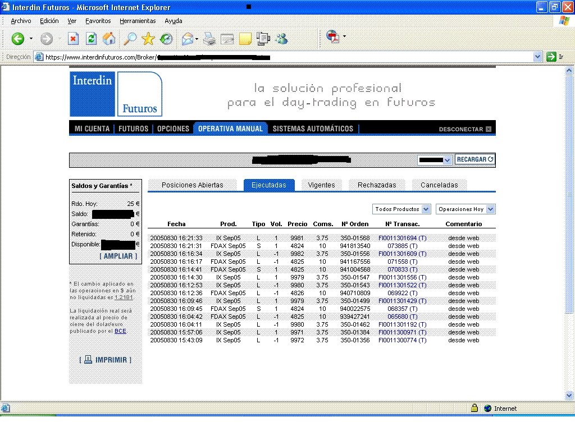Click the Interdin Futuros logo
Screen dimensions: 575x431
click(116, 94)
